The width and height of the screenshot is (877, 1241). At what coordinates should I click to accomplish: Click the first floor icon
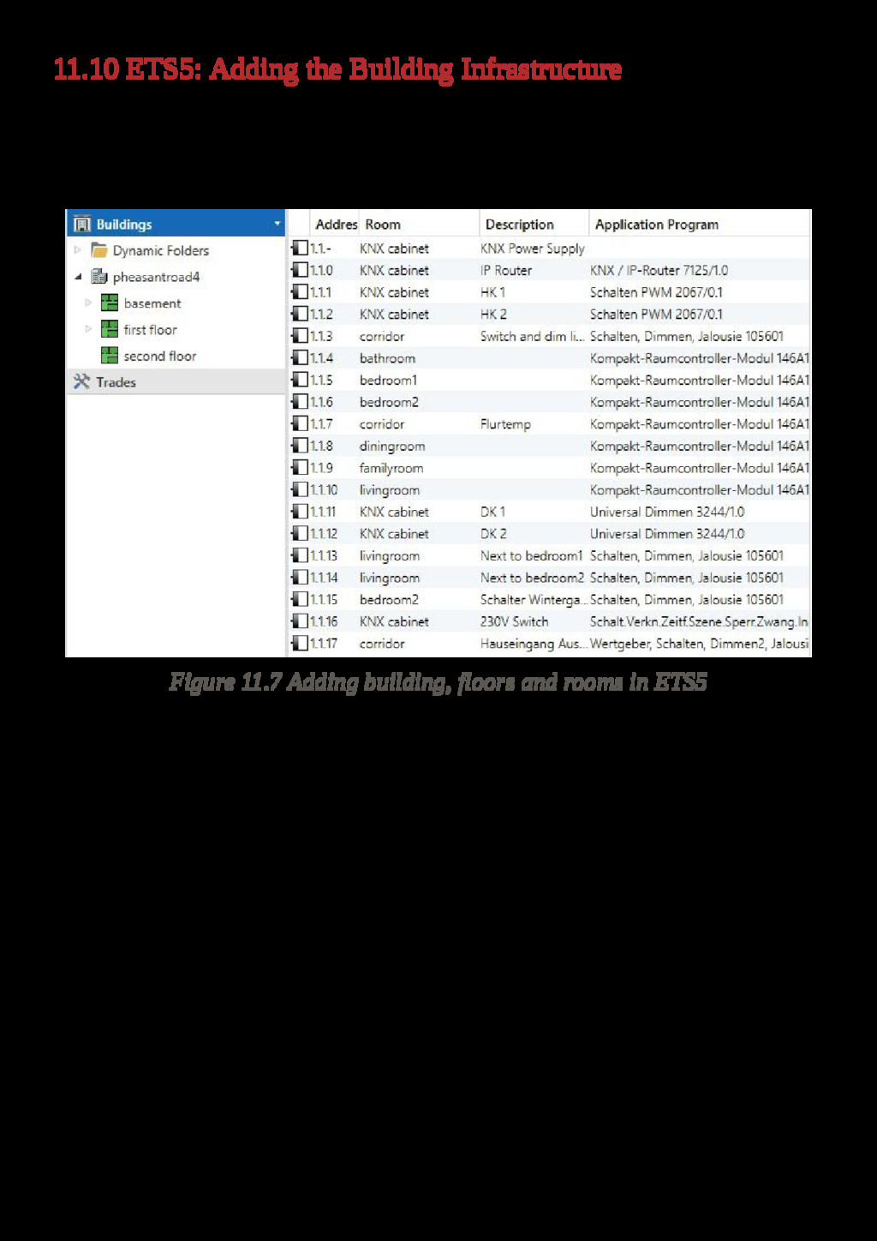point(110,329)
